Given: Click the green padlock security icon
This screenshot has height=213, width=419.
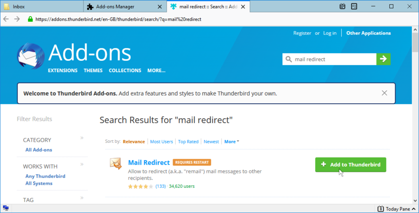Looking at the screenshot, I should 30,19.
